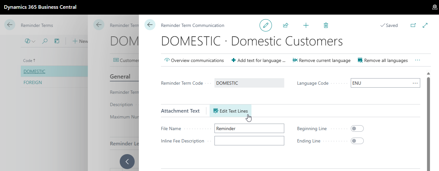
Task: Toggle the Ending Line switch
Action: [357, 141]
